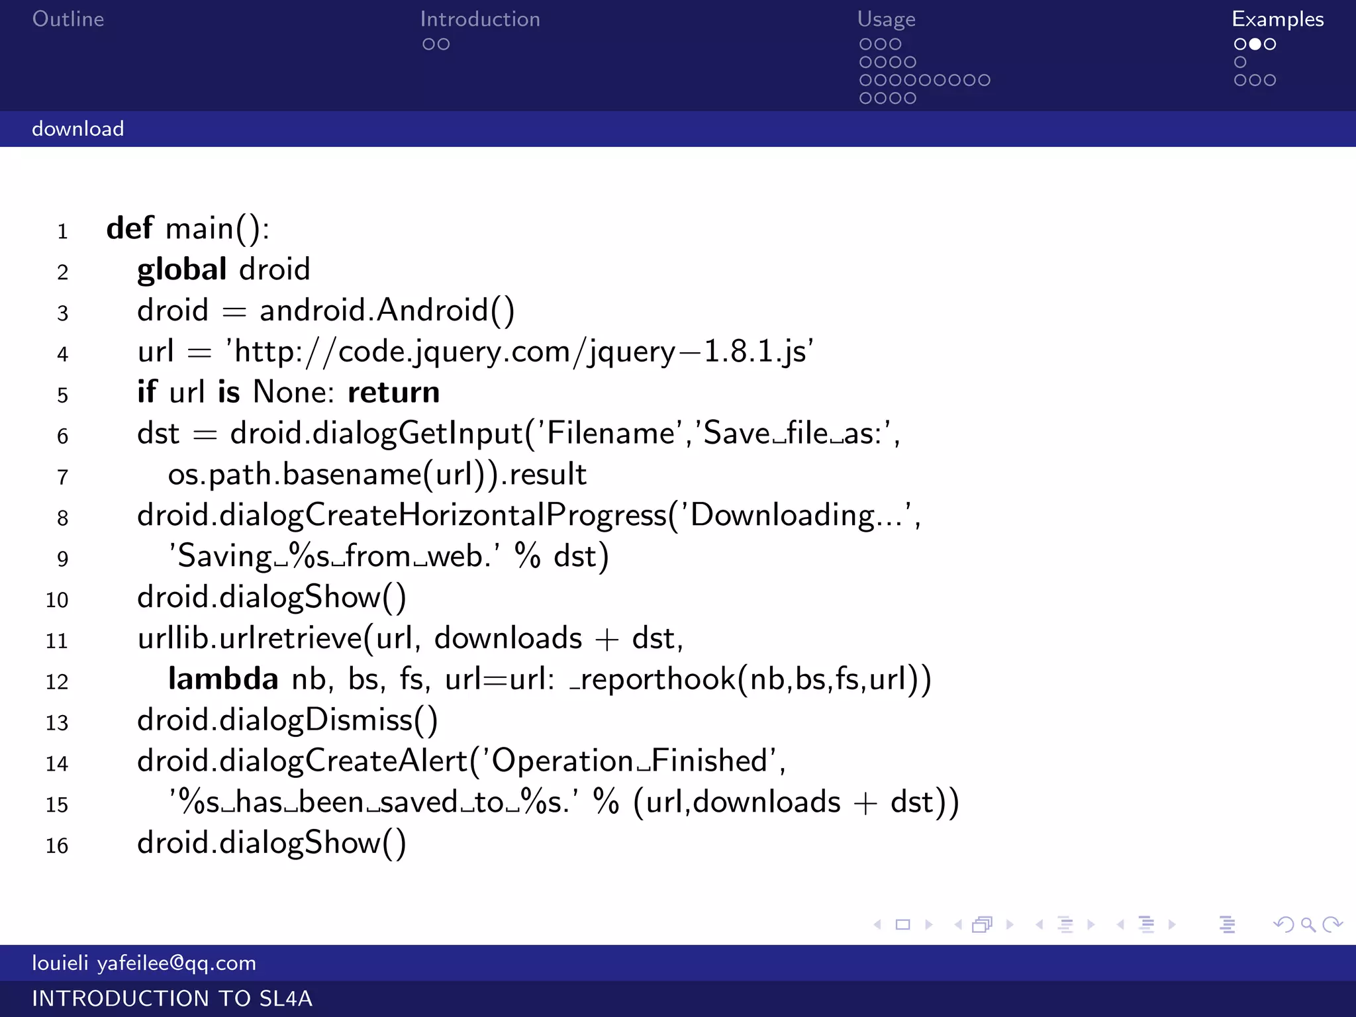Click the go-back curved arrow icon

tap(1284, 924)
